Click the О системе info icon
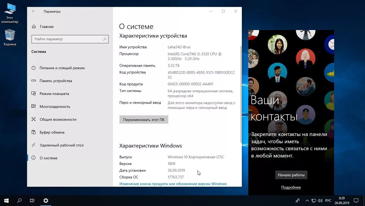 [x=34, y=158]
